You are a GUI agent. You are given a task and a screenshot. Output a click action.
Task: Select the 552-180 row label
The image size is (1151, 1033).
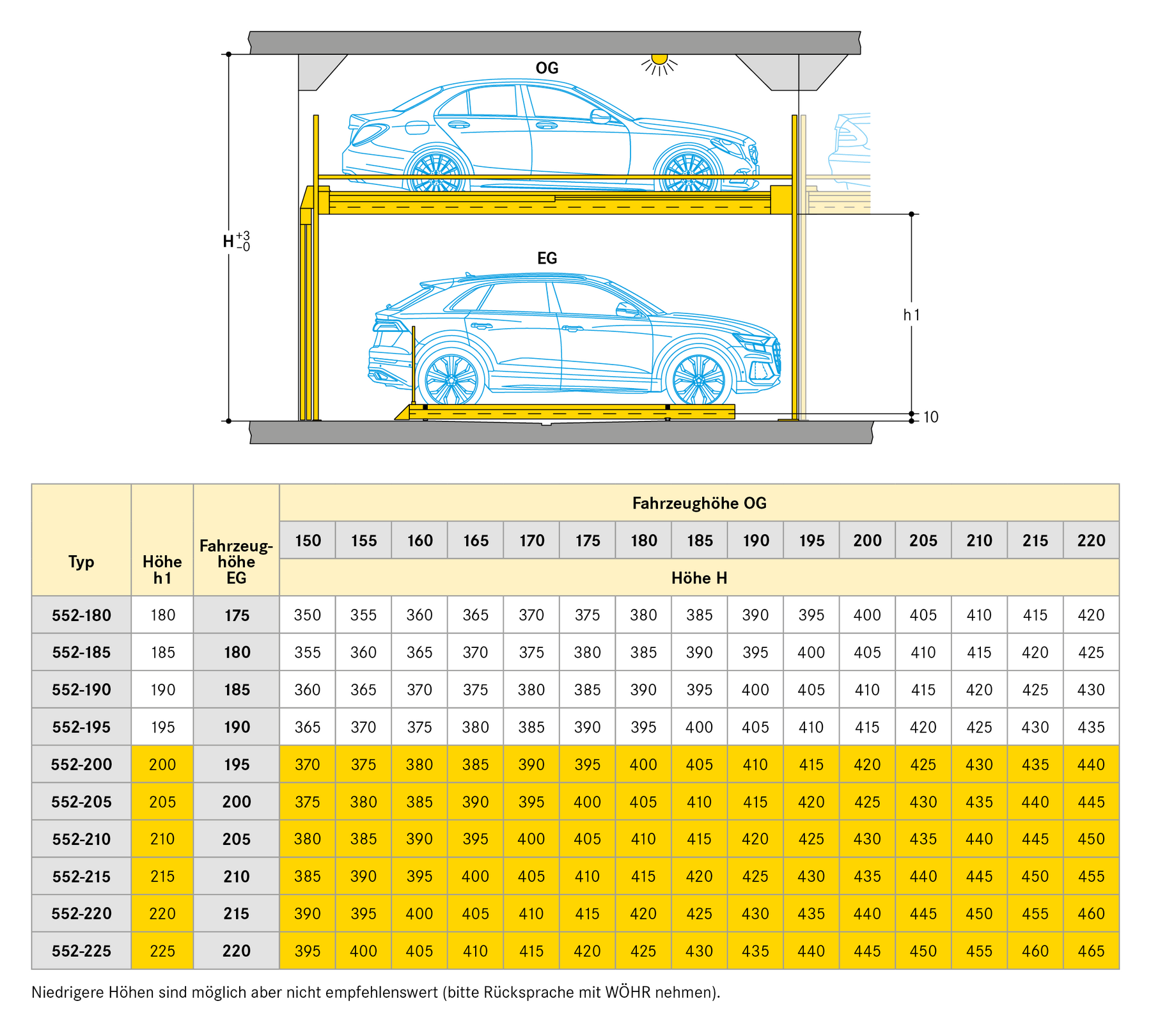(81, 615)
